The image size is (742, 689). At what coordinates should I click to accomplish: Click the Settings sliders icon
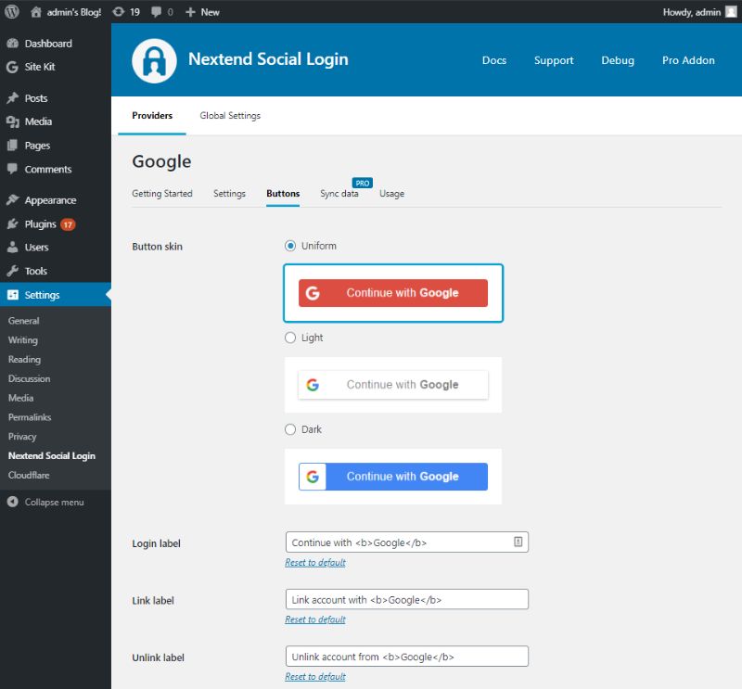[x=13, y=295]
